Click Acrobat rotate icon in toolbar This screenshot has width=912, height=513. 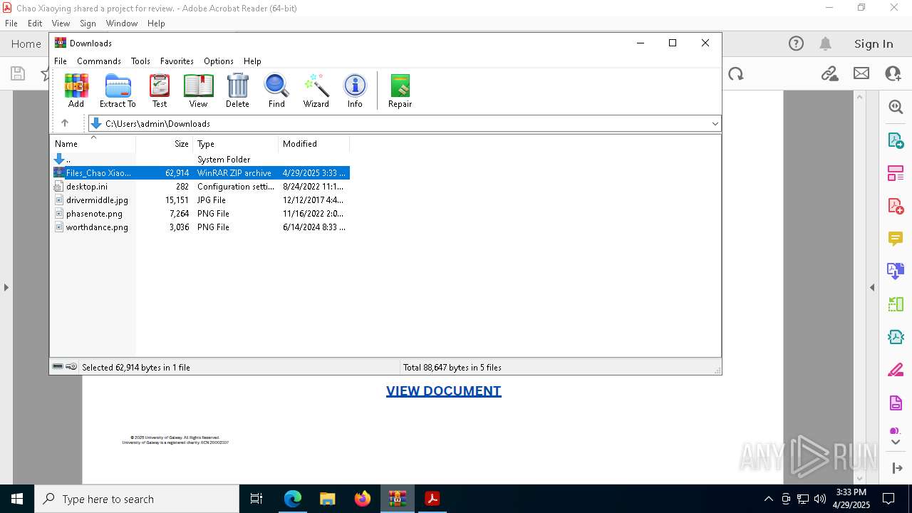click(x=736, y=73)
